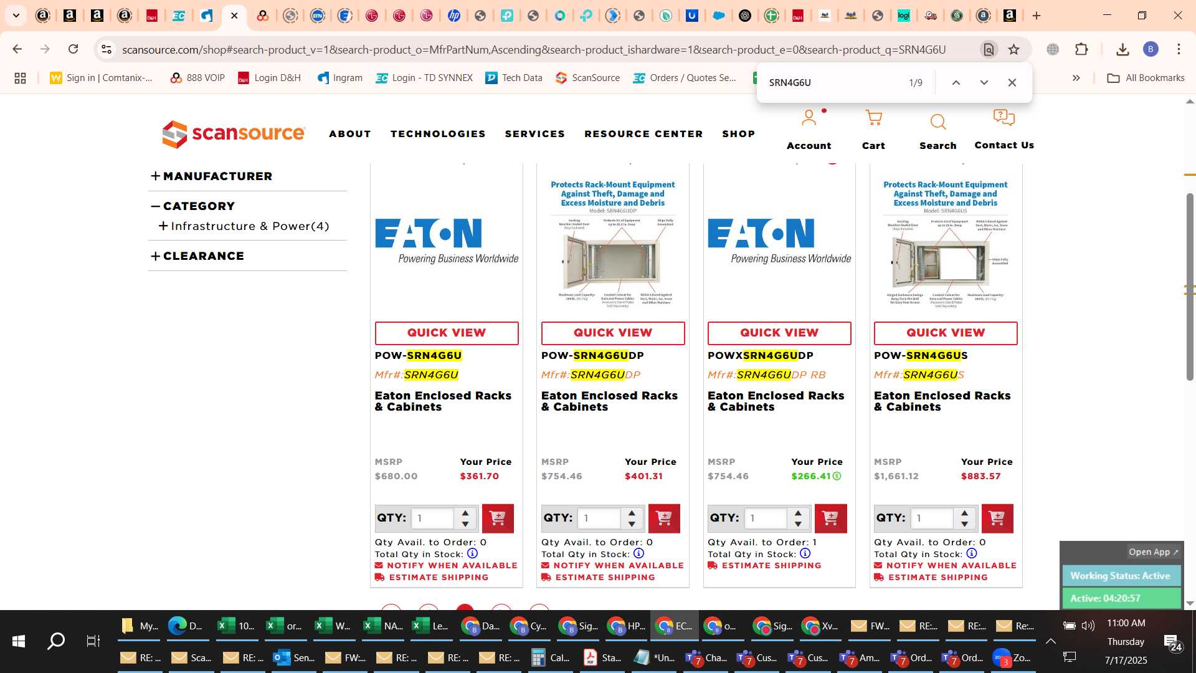Image resolution: width=1196 pixels, height=673 pixels.
Task: Open RESOURCE CENTER menu
Action: tap(643, 134)
